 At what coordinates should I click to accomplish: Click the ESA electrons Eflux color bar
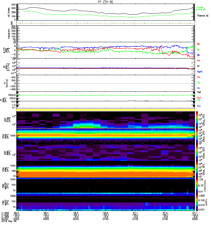[197, 169]
